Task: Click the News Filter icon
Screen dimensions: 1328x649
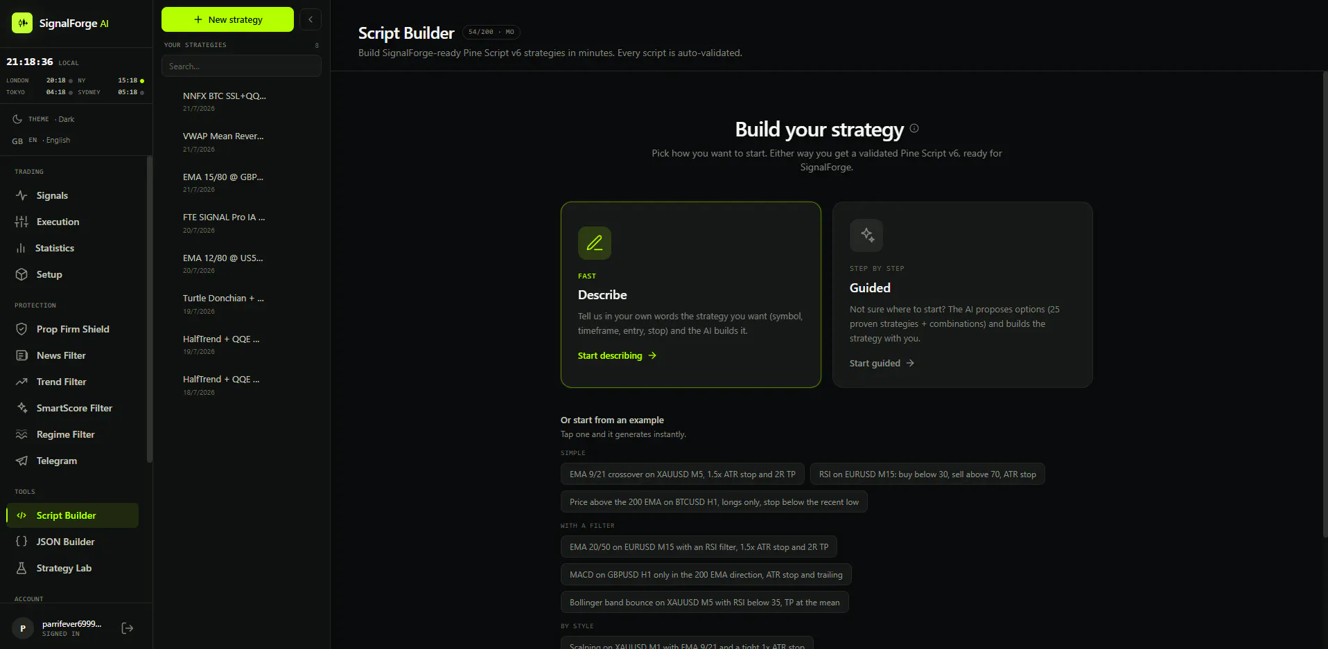Action: (21, 355)
